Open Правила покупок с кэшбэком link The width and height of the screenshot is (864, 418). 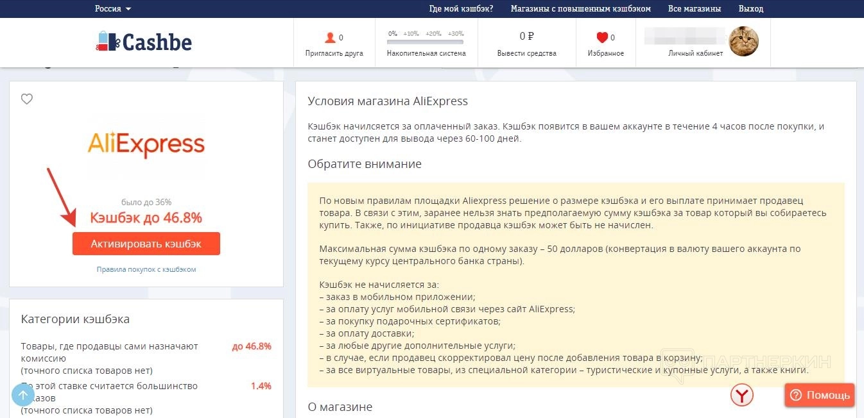coord(146,269)
